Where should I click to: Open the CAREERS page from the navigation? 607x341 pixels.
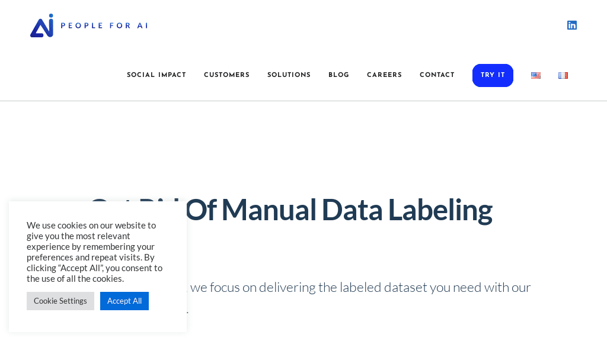[x=384, y=75]
